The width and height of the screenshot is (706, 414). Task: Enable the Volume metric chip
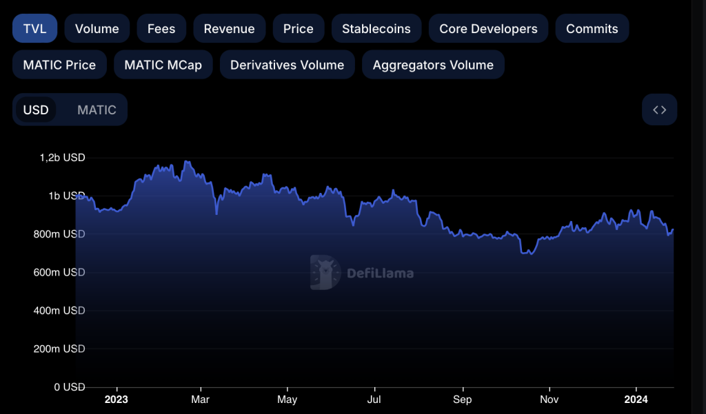97,28
